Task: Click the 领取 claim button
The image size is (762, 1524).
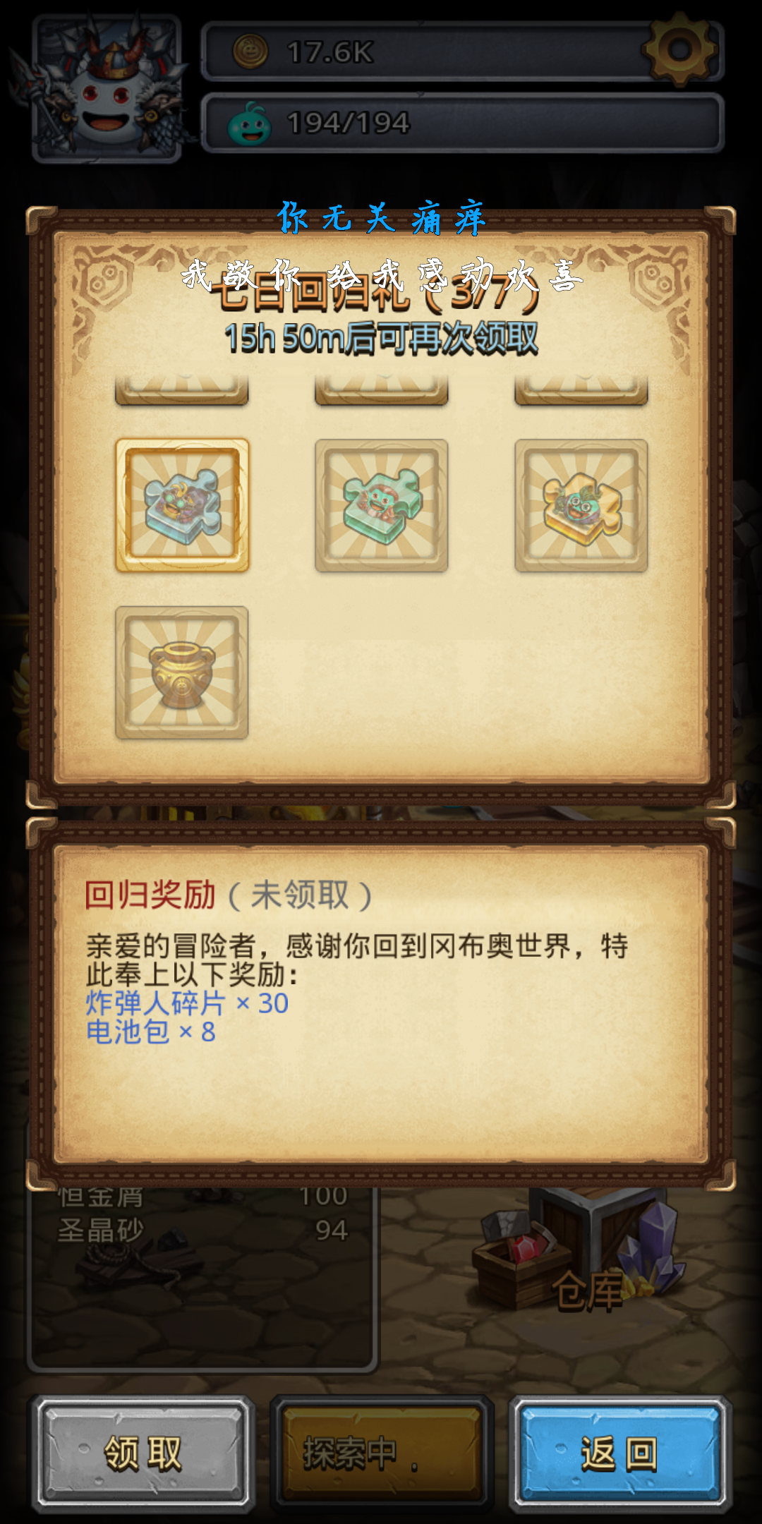Action: point(143,1453)
